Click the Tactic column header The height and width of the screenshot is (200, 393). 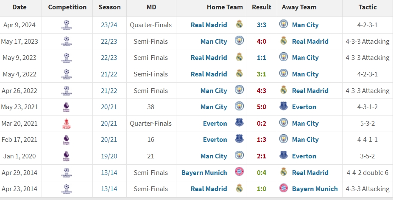[367, 7]
